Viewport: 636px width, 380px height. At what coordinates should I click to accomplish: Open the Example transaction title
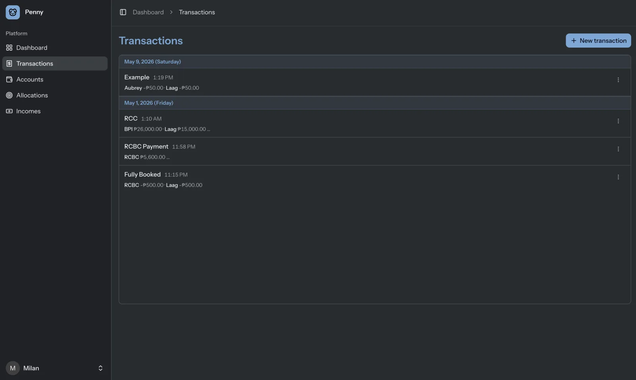point(137,77)
